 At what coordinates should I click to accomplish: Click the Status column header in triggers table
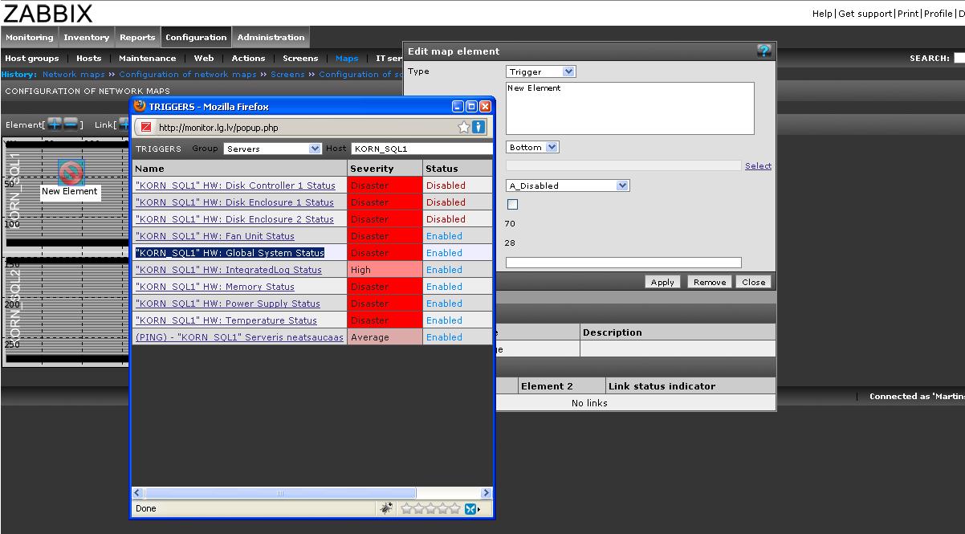(x=458, y=169)
